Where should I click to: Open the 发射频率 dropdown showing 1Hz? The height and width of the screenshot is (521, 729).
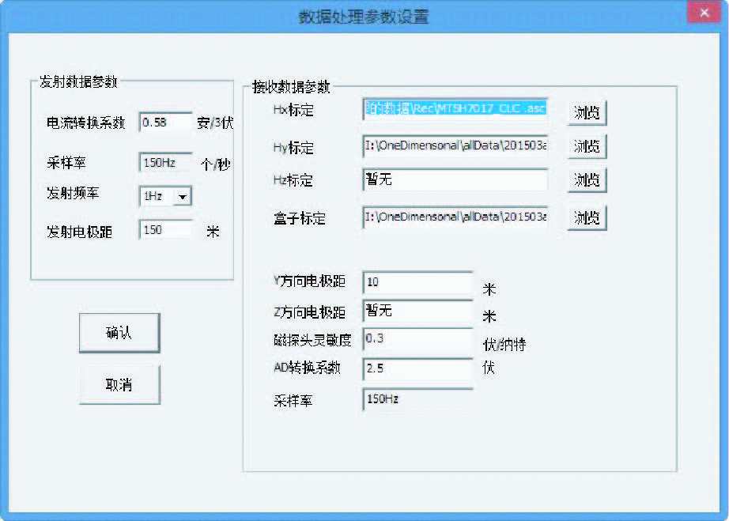pos(183,196)
